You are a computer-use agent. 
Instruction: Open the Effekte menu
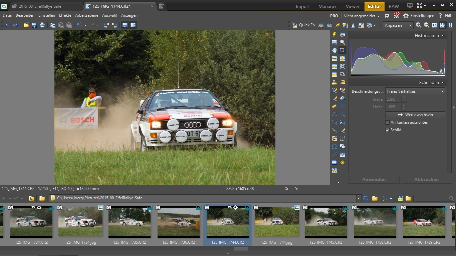65,15
